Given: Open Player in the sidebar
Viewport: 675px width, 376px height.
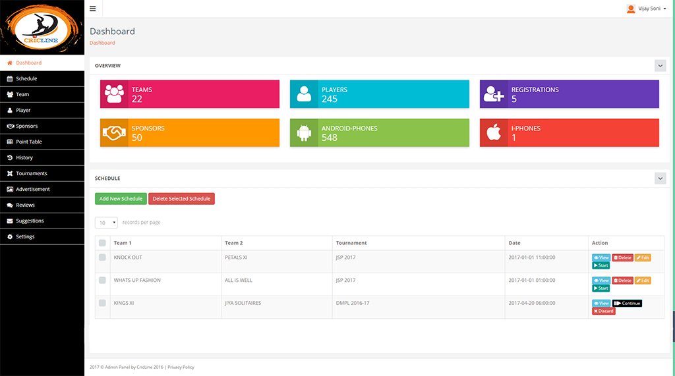Looking at the screenshot, I should pyautogui.click(x=42, y=110).
